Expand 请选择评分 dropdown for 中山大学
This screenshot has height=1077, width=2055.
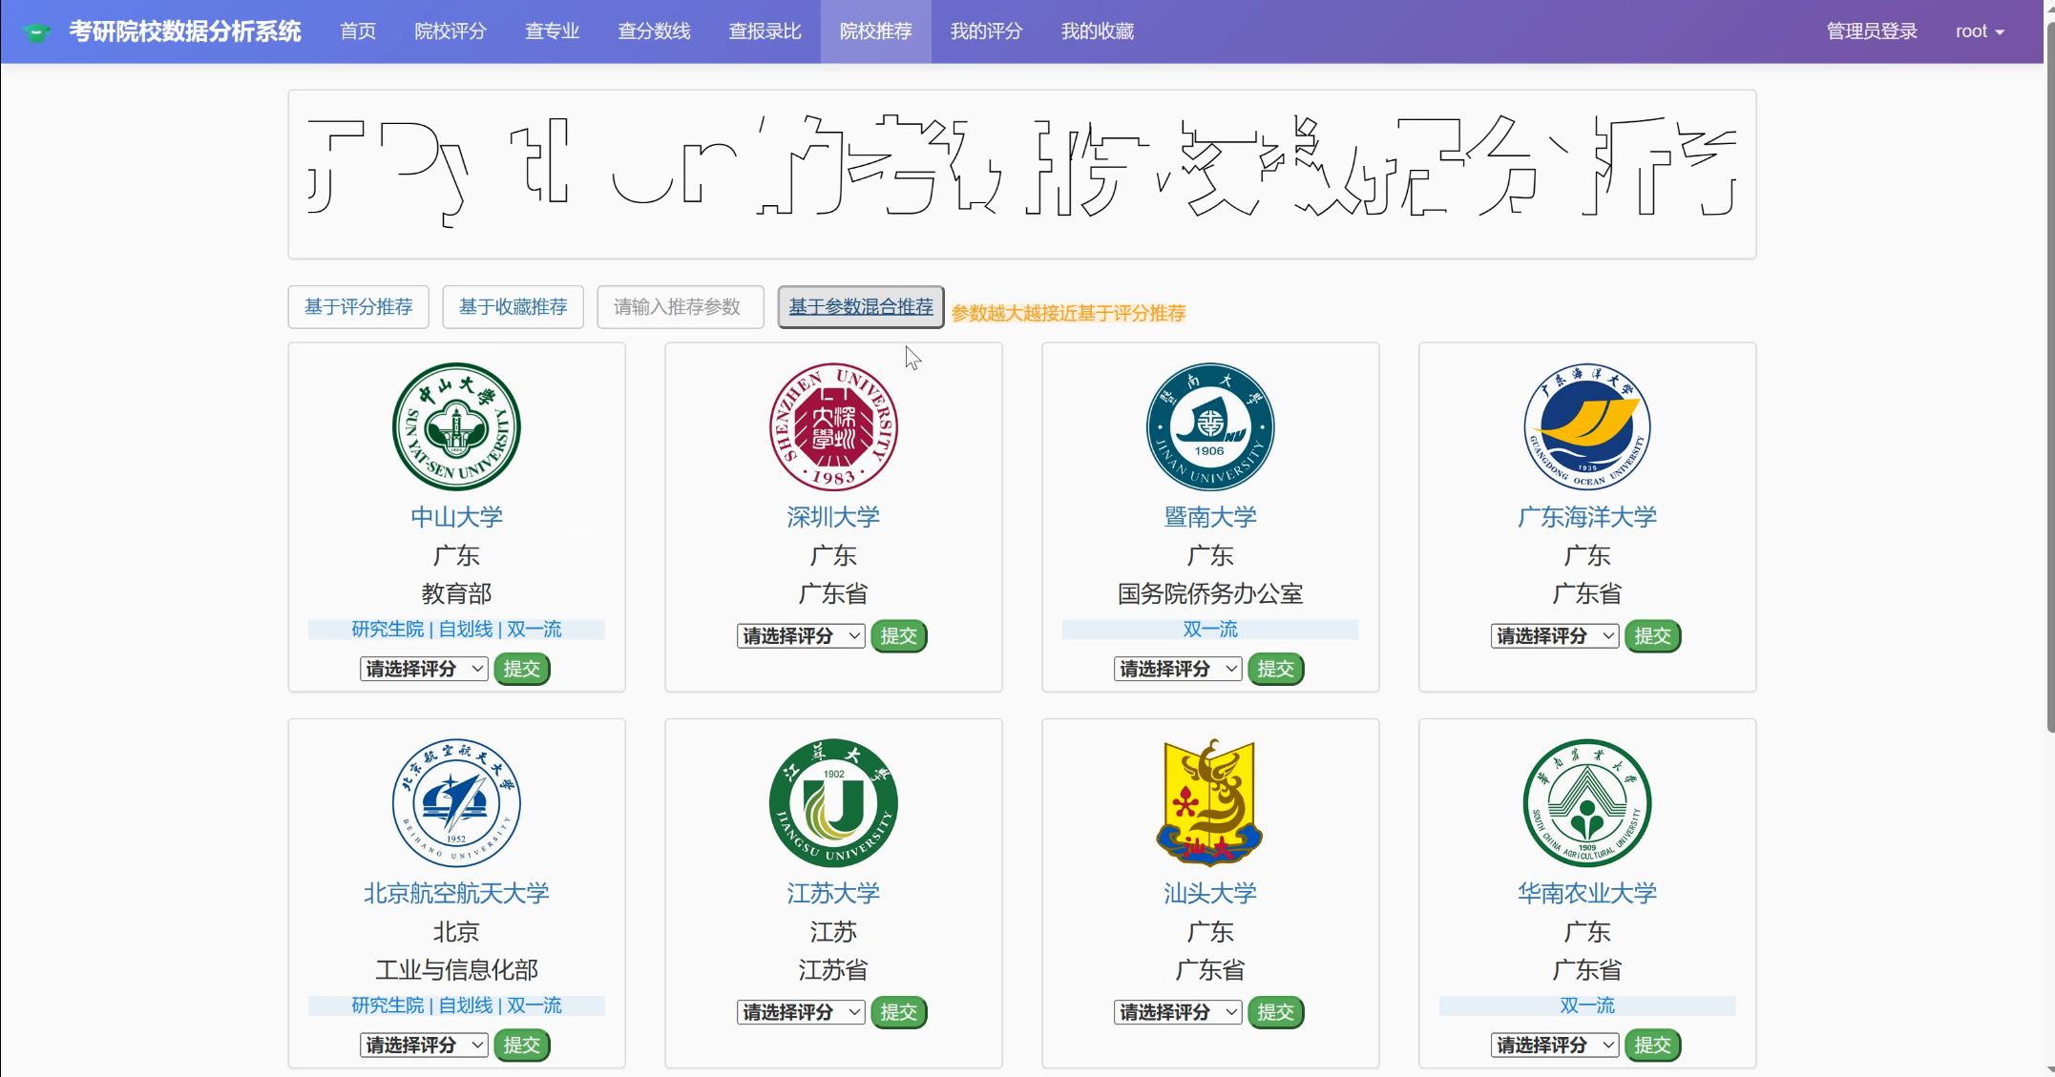(x=424, y=669)
